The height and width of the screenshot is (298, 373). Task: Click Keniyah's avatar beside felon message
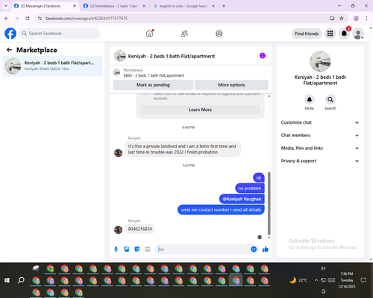[x=118, y=153]
